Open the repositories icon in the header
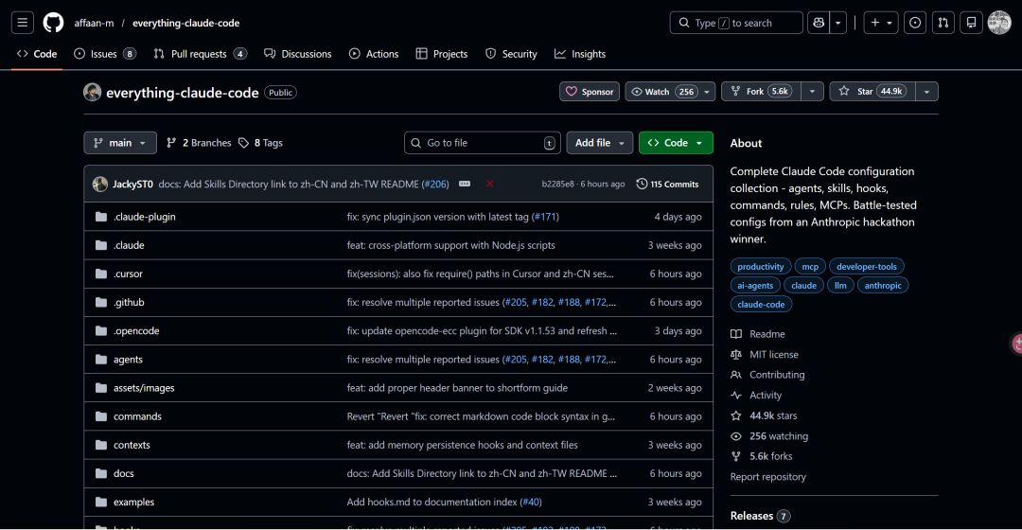Image resolution: width=1022 pixels, height=530 pixels. (x=970, y=23)
